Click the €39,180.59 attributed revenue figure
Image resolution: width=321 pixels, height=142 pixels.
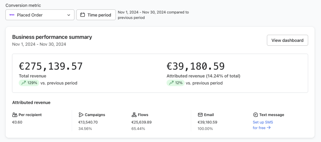pyautogui.click(x=196, y=66)
